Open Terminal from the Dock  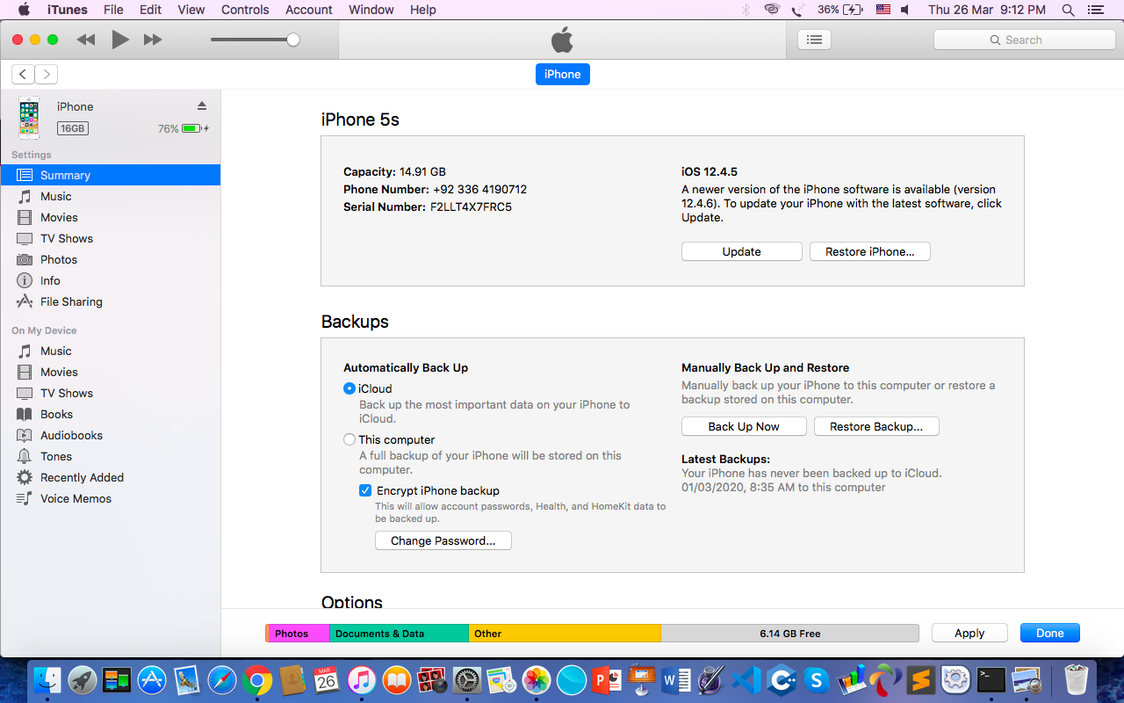[x=991, y=679]
